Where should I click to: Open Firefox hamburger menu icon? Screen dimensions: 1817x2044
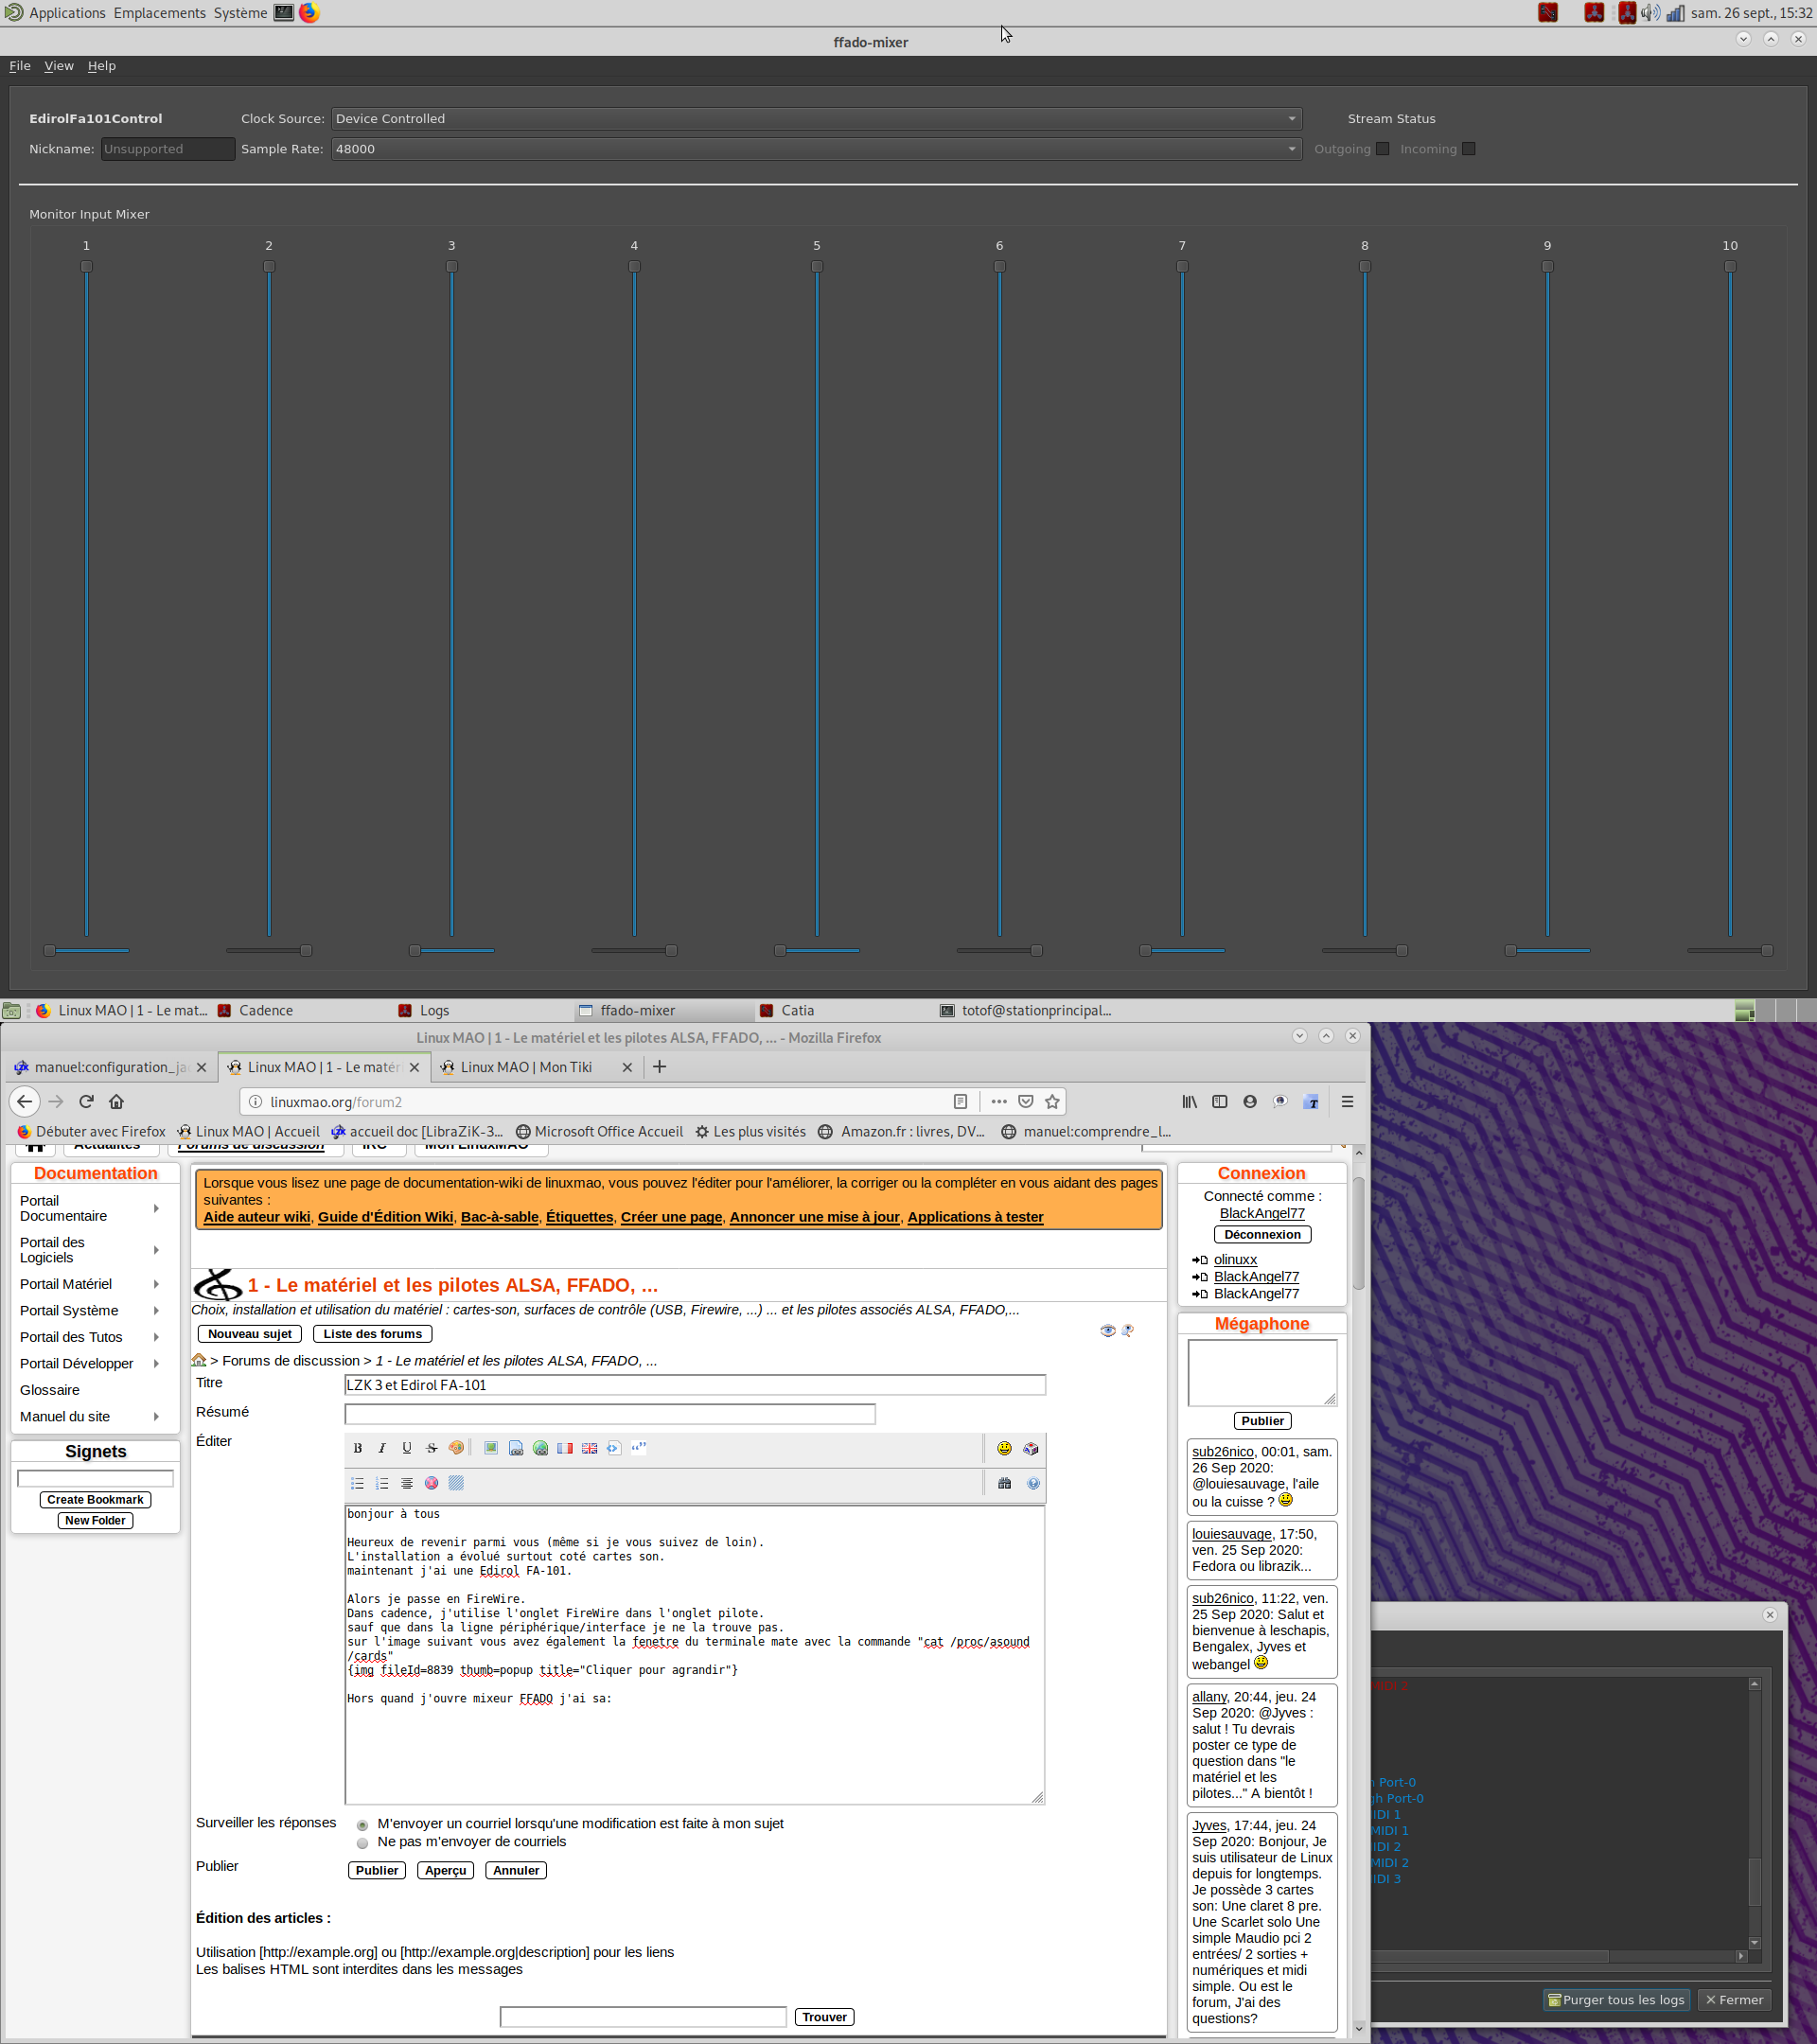(x=1347, y=1101)
